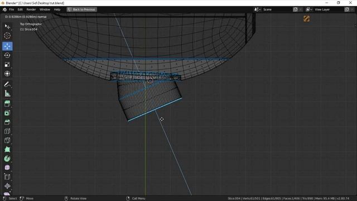
Task: Select the Inset Faces tool
Action: [7, 113]
